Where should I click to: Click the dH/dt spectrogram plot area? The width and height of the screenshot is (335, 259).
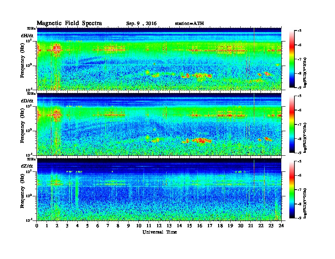[x=159, y=59]
